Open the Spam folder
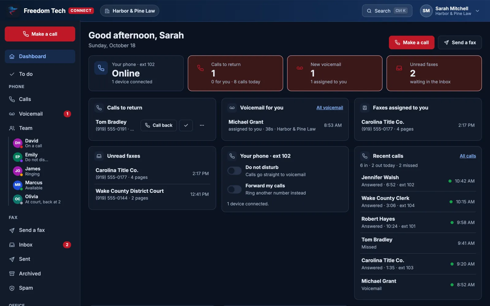490x306 pixels. point(40,288)
